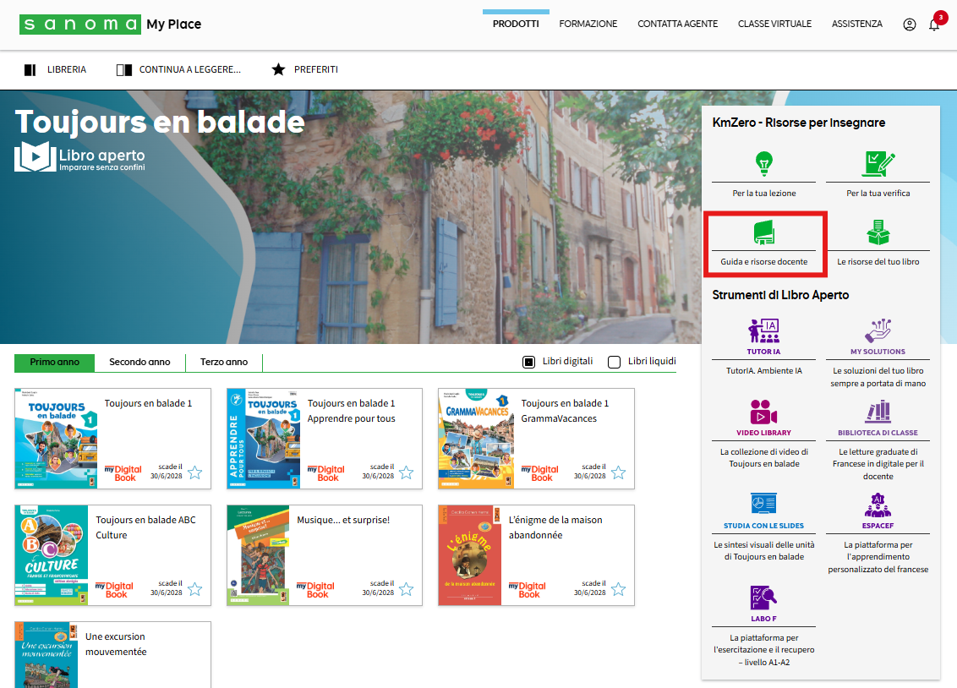Open Le risorse del tuo libro box icon

pyautogui.click(x=878, y=232)
